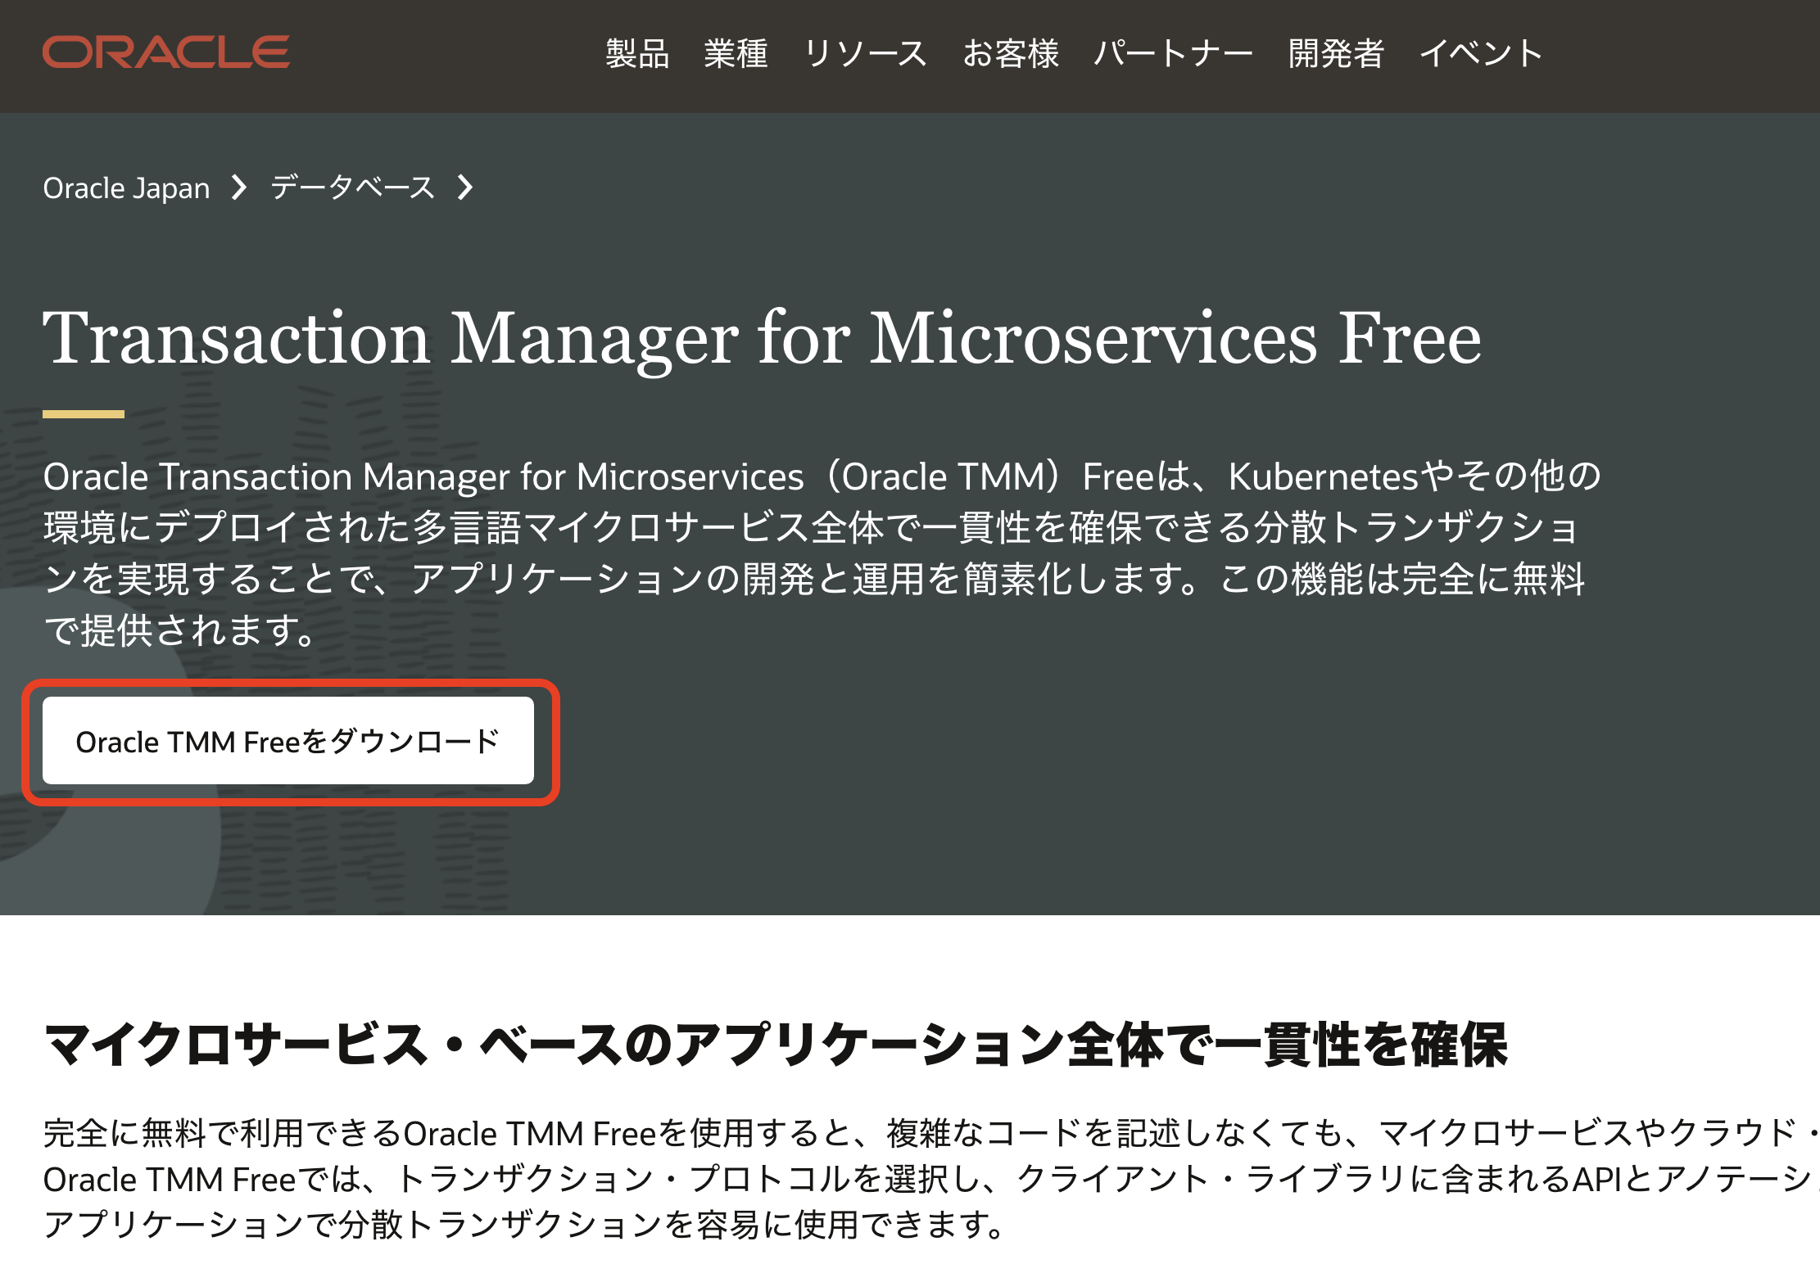Go to Oracle Japan breadcrumb link
The image size is (1820, 1264).
pos(126,188)
